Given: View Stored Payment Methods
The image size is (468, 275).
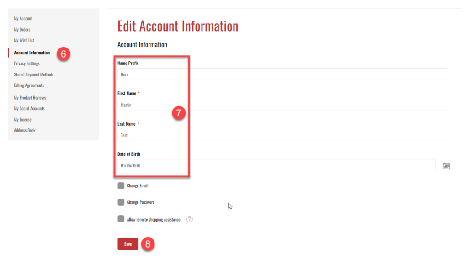Looking at the screenshot, I should tap(34, 75).
